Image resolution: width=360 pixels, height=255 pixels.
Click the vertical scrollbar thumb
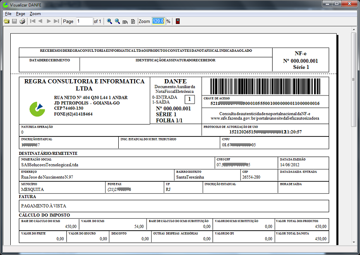tap(354, 79)
